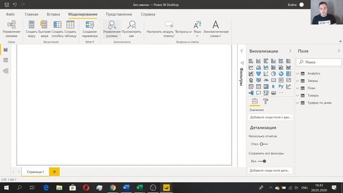Select the gauge visualization
The height and width of the screenshot is (193, 343).
(266, 80)
